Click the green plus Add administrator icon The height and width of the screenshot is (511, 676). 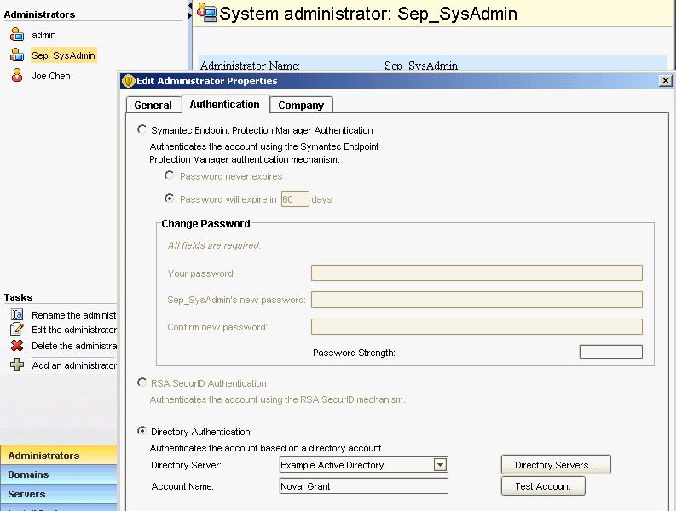coord(16,365)
